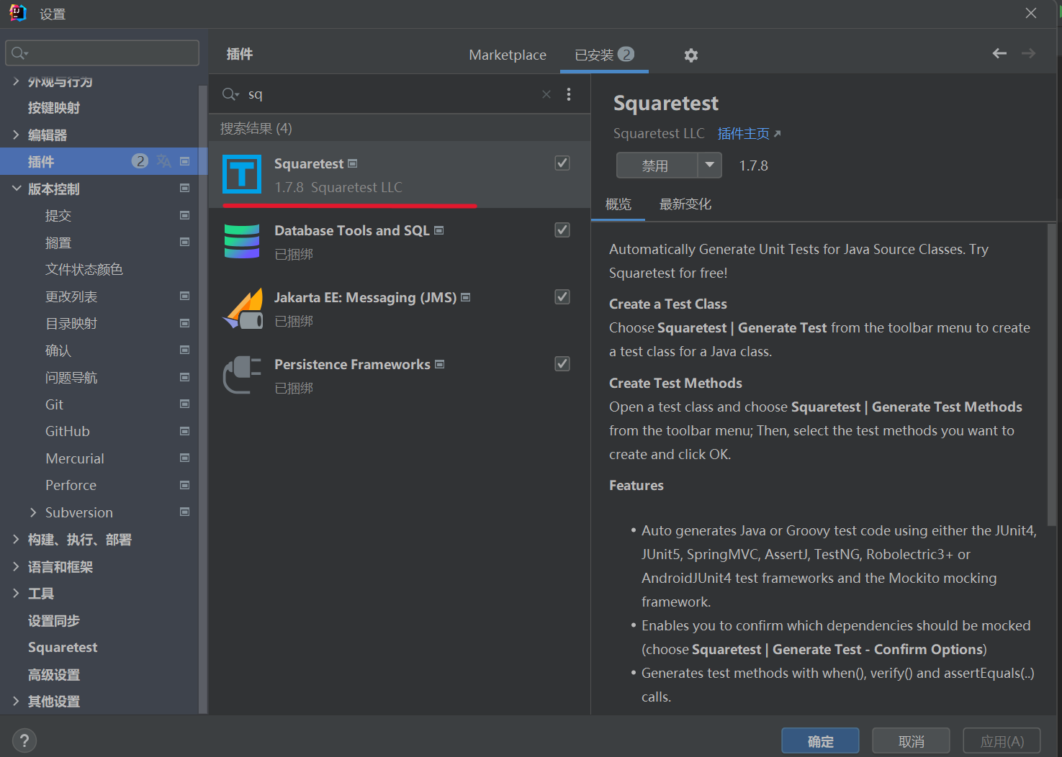The width and height of the screenshot is (1062, 757).
Task: Click the plugin description vertical scrollbar
Action: 1051,374
